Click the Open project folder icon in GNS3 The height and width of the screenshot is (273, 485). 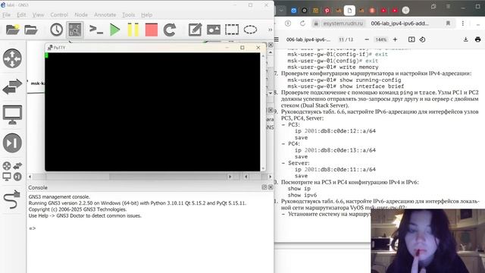(31, 30)
